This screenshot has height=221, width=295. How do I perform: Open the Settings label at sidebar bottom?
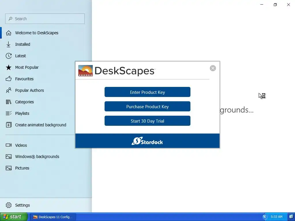coord(22,205)
